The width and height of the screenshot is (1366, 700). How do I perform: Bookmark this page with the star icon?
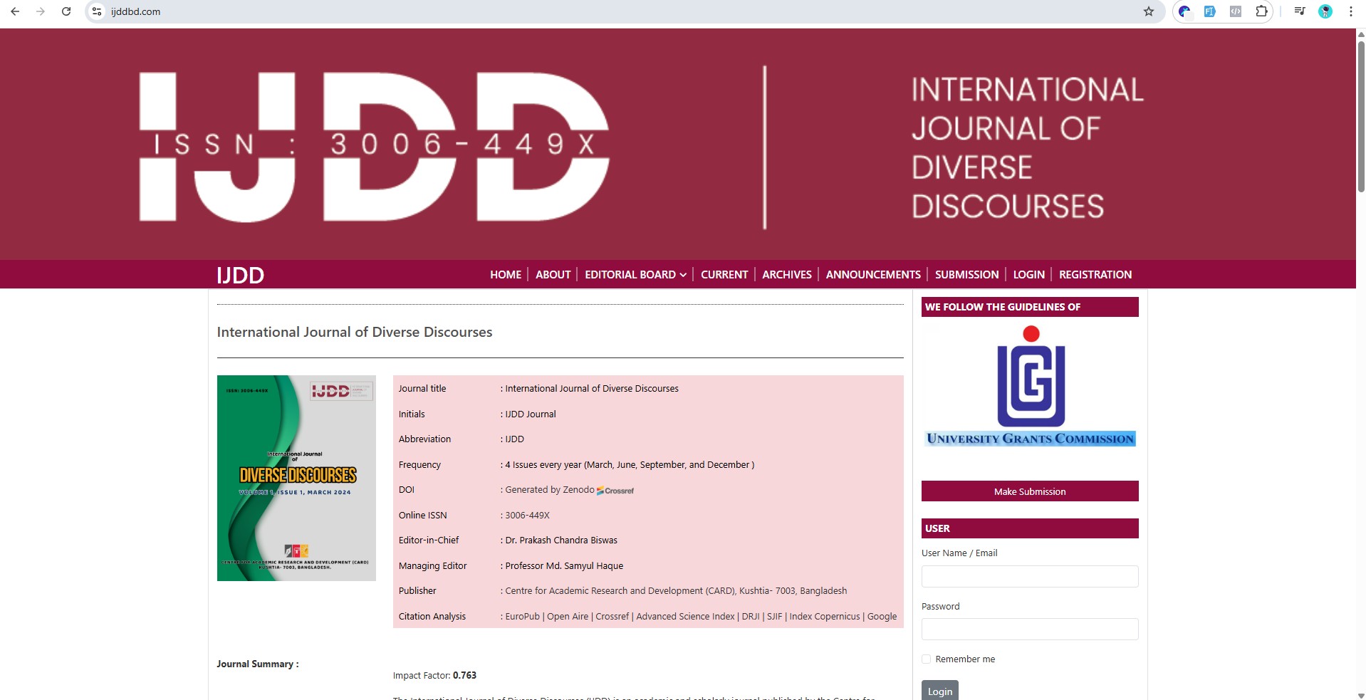[x=1147, y=11]
